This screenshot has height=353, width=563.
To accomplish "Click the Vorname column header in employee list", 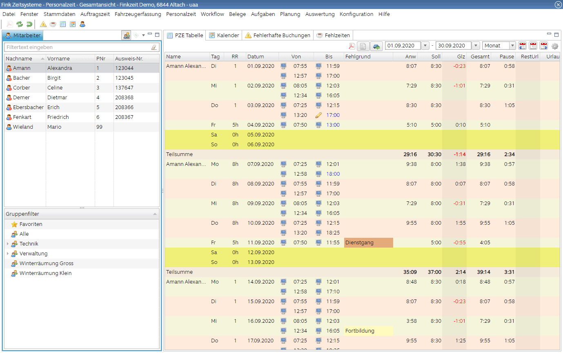I will [70, 58].
